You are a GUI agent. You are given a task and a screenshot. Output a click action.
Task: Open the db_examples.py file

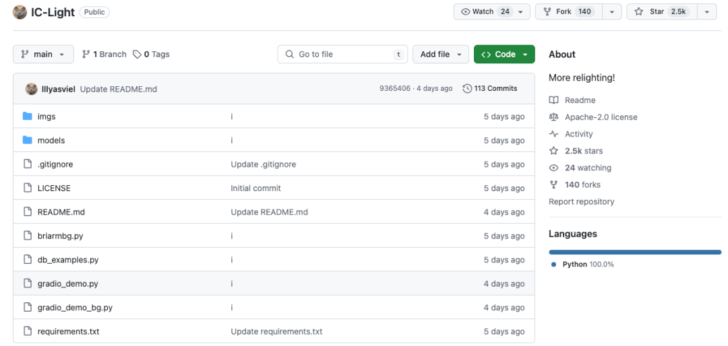(68, 260)
